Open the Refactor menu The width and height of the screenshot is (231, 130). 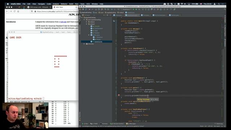[64, 4]
